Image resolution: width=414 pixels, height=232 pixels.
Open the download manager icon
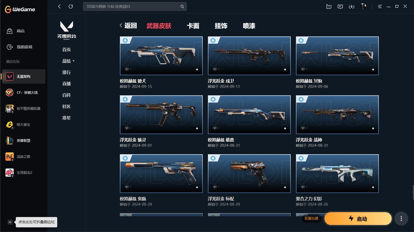point(351,7)
